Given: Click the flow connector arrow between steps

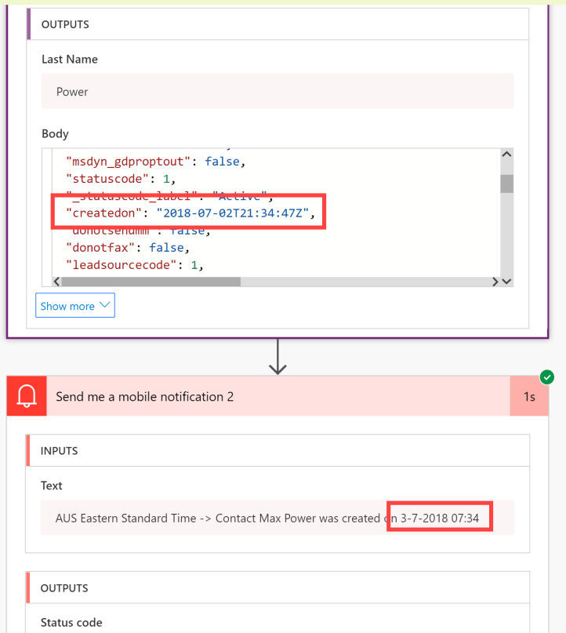Looking at the screenshot, I should (x=278, y=358).
